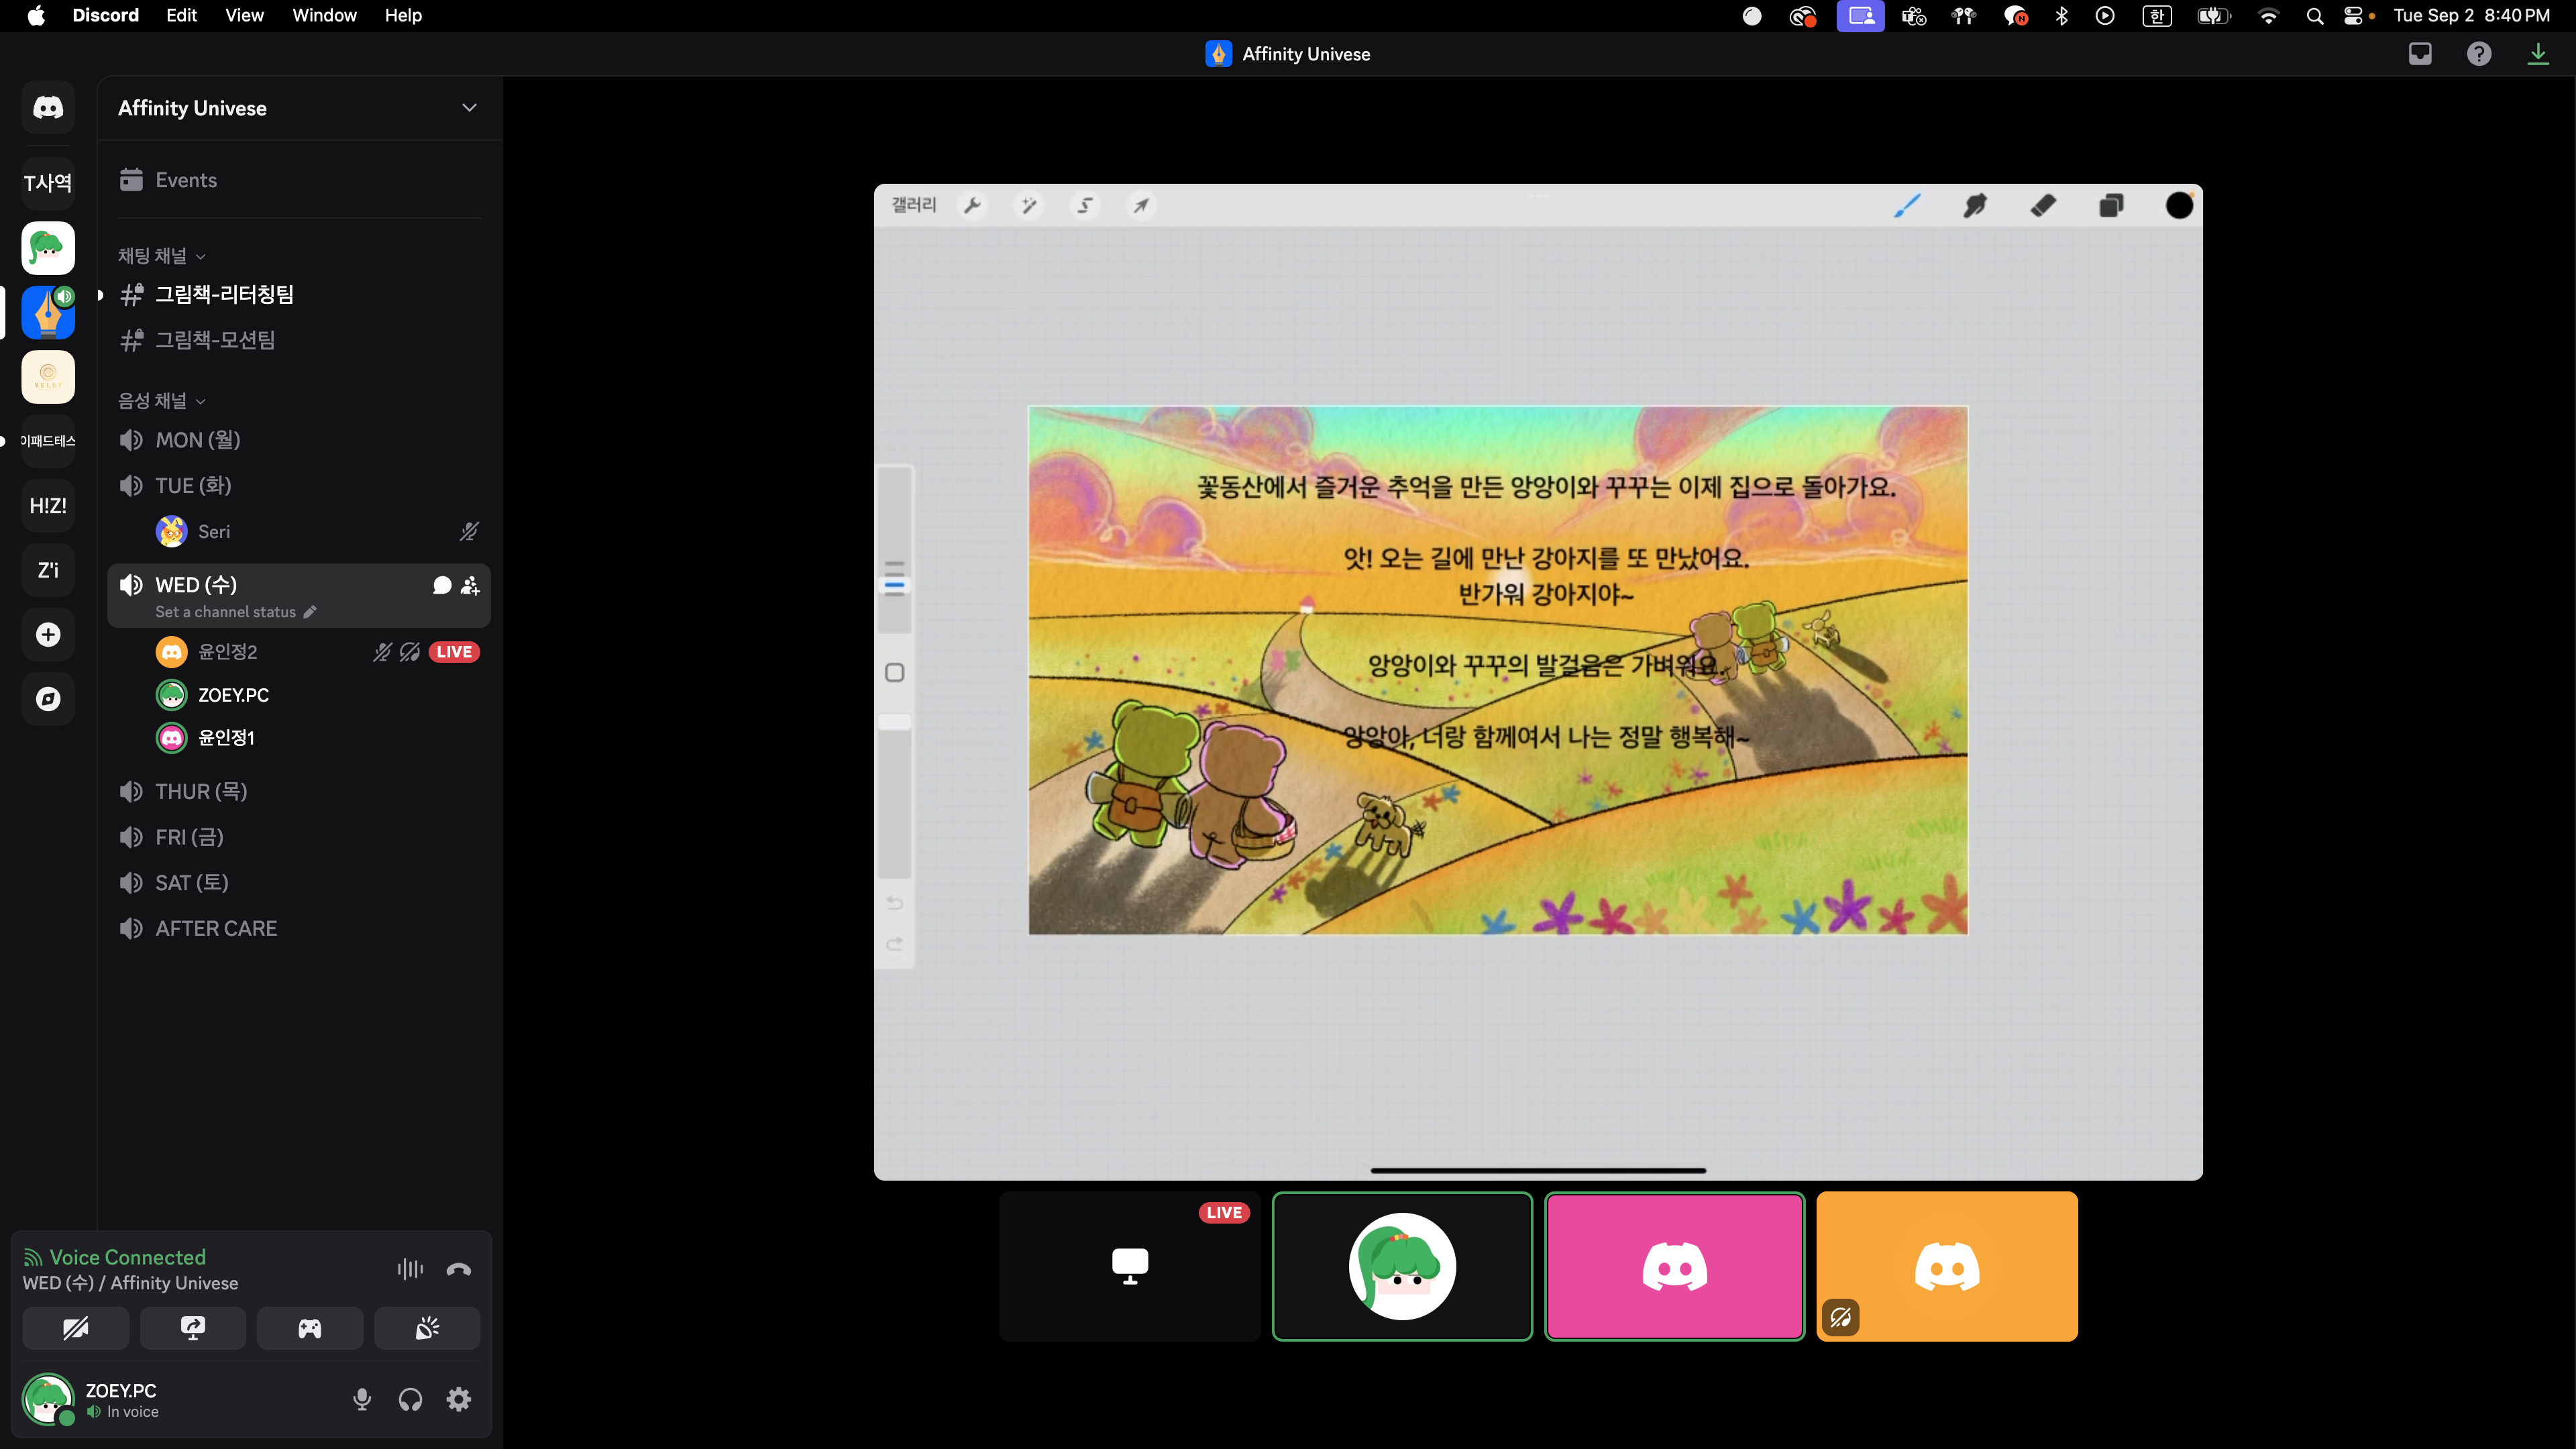The image size is (2576, 1449).
Task: Click the Explore Discoverable Servers compass icon
Action: [x=48, y=699]
